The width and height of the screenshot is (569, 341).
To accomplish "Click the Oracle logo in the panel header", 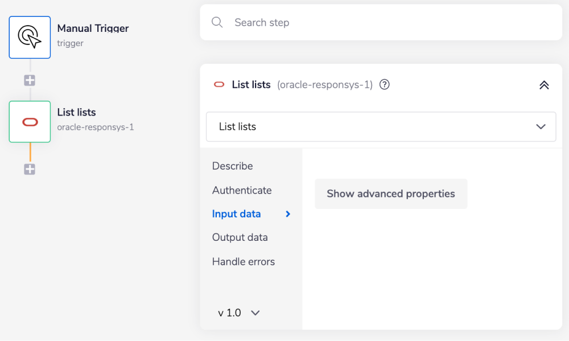I will point(220,84).
